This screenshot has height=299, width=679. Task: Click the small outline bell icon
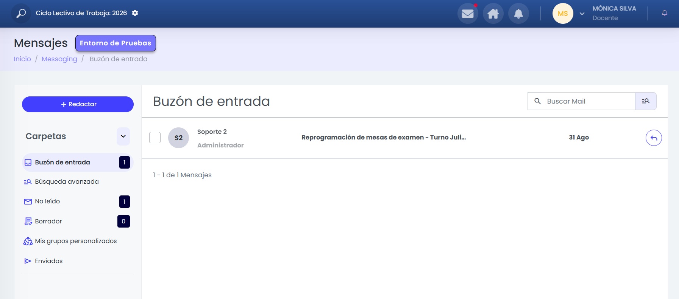point(665,13)
